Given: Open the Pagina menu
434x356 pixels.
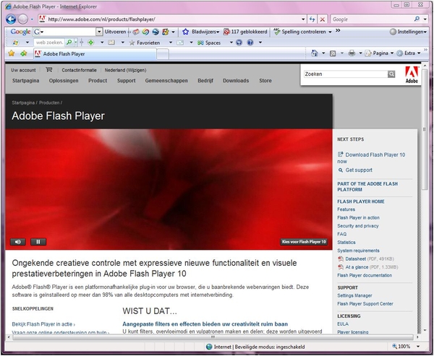Looking at the screenshot, I should (x=379, y=53).
